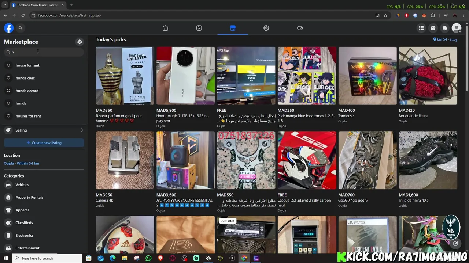Open a new browser tab
The height and width of the screenshot is (263, 469).
[x=71, y=5]
